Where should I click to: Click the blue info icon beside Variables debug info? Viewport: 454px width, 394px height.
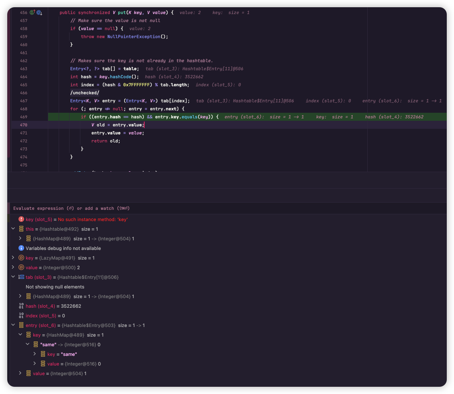click(x=21, y=248)
